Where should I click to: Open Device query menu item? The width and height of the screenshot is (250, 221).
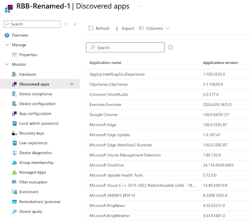pos(31,211)
